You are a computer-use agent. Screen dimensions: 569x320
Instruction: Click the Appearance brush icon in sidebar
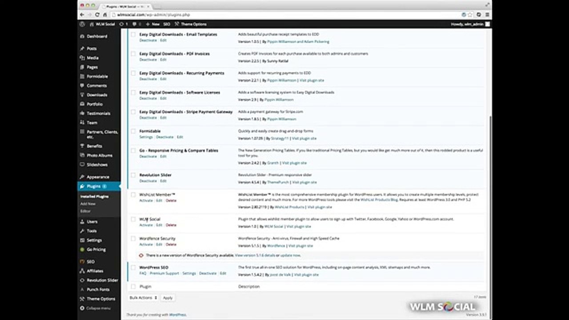82,177
